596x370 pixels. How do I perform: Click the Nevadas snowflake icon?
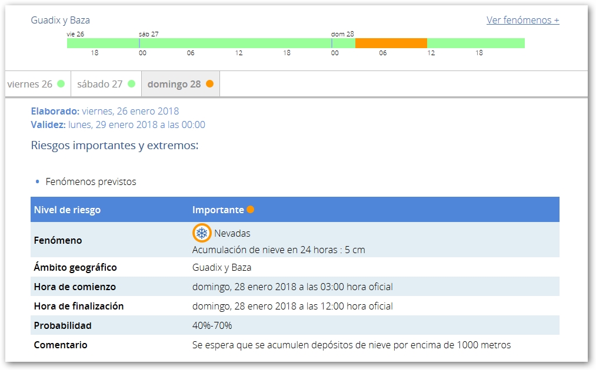(x=202, y=234)
